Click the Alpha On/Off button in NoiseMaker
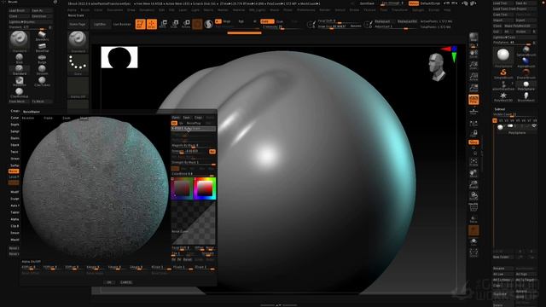 click(x=32, y=262)
